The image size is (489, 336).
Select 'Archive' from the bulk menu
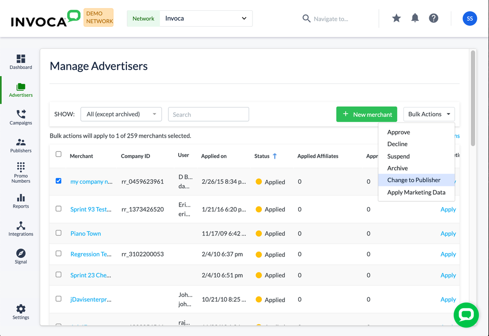[x=397, y=168]
